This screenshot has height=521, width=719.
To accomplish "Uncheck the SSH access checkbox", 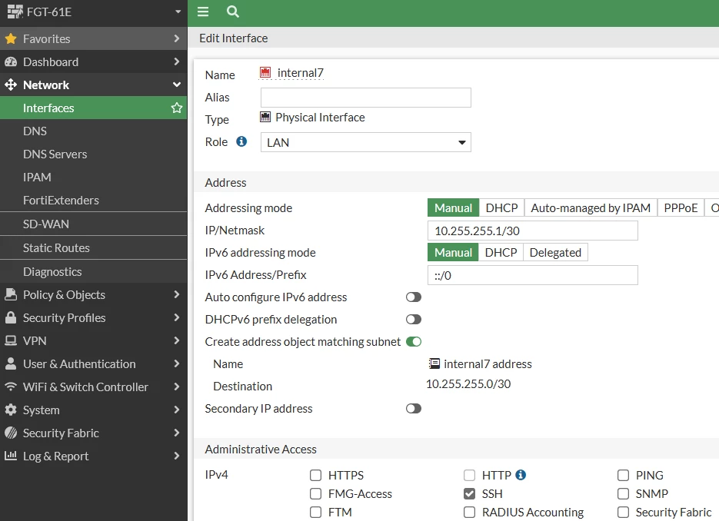I will coord(469,493).
